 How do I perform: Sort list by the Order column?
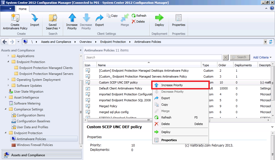(x=225, y=65)
